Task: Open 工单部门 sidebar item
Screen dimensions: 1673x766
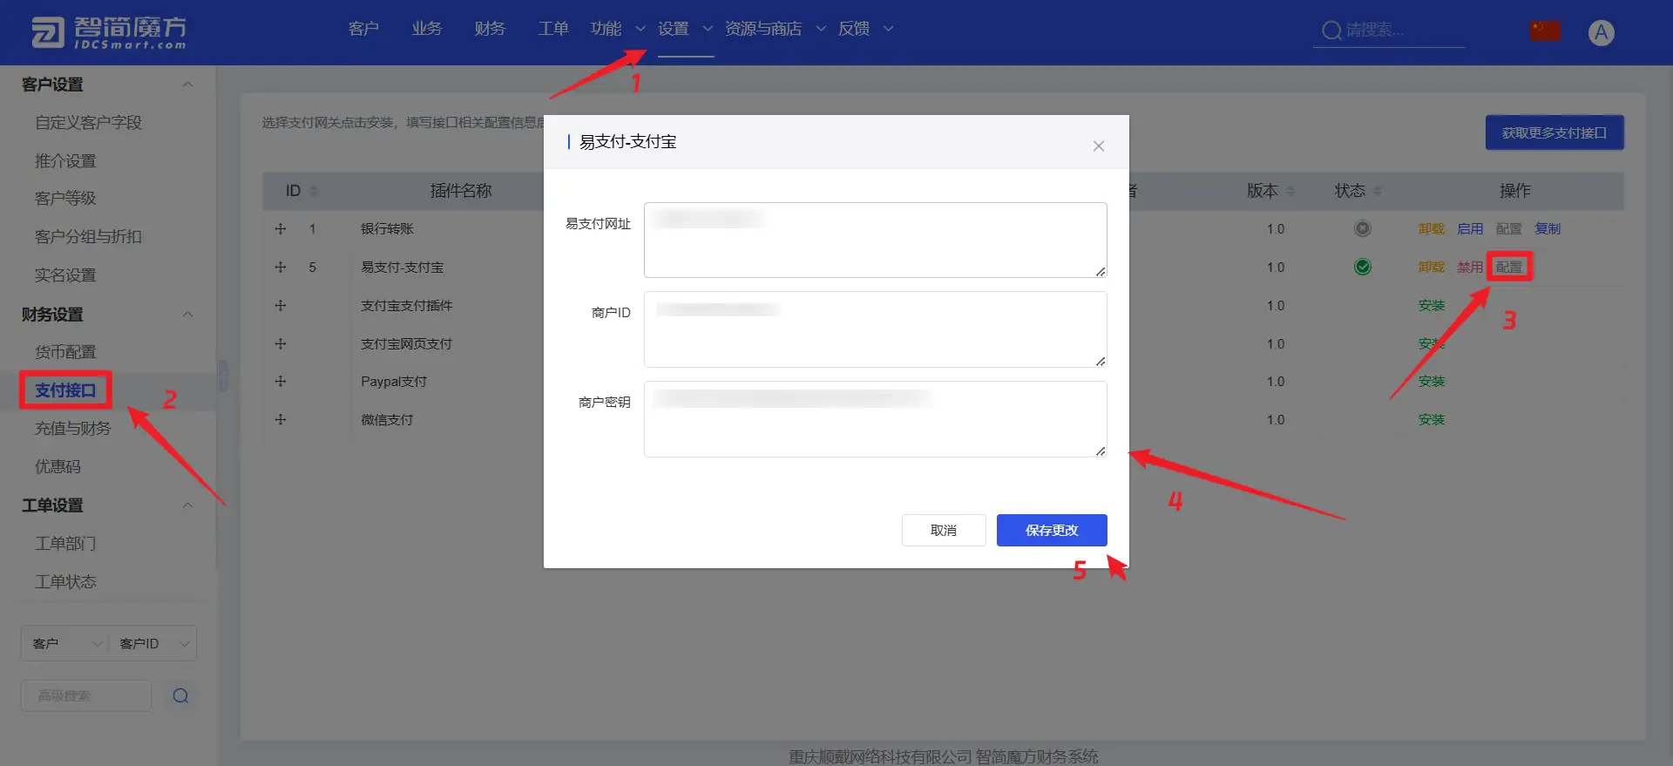Action: click(65, 544)
